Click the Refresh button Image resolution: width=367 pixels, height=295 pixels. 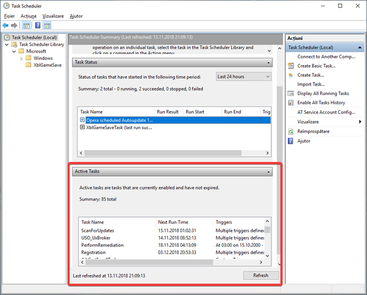coord(261,275)
